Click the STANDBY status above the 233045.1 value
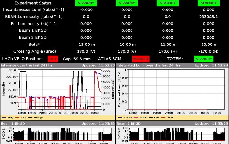This screenshot has height=144, width=229. click(x=208, y=3)
